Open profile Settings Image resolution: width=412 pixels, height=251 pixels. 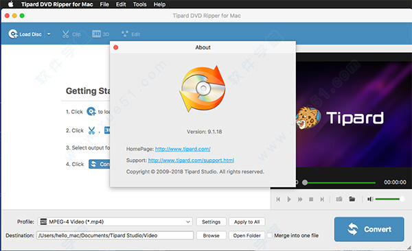(211, 222)
